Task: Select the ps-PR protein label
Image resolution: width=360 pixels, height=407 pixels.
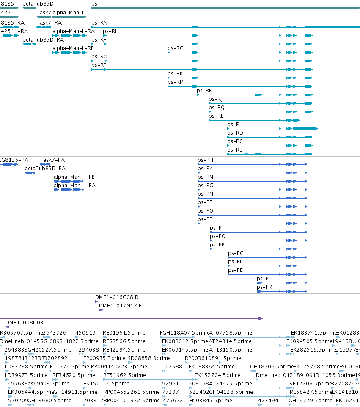Action: [x=264, y=287]
